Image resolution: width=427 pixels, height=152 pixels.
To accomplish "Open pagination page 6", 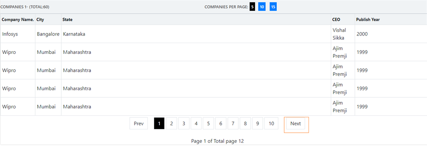I will (x=220, y=124).
